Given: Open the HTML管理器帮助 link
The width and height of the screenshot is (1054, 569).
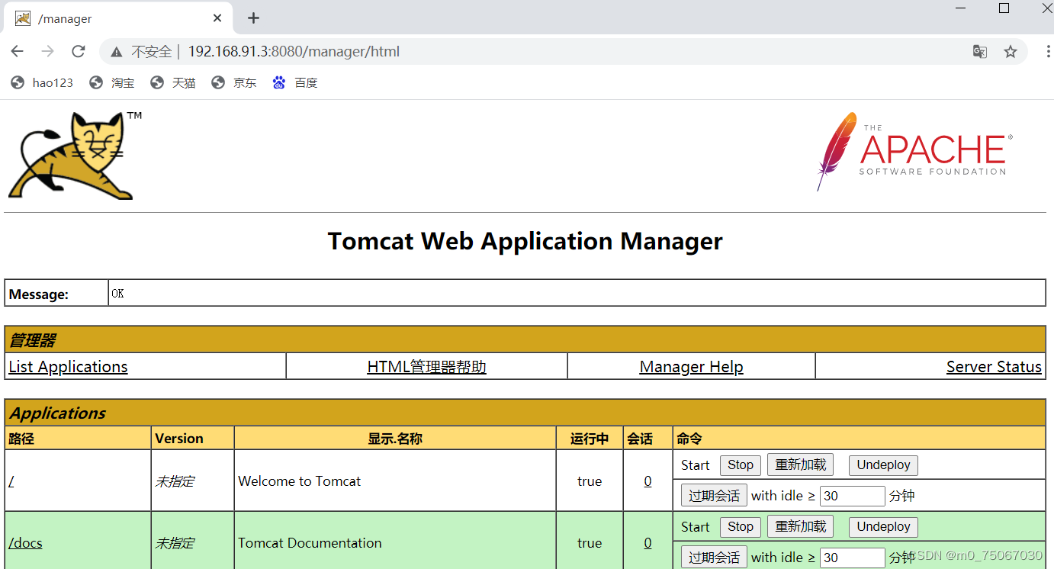Looking at the screenshot, I should tap(426, 367).
